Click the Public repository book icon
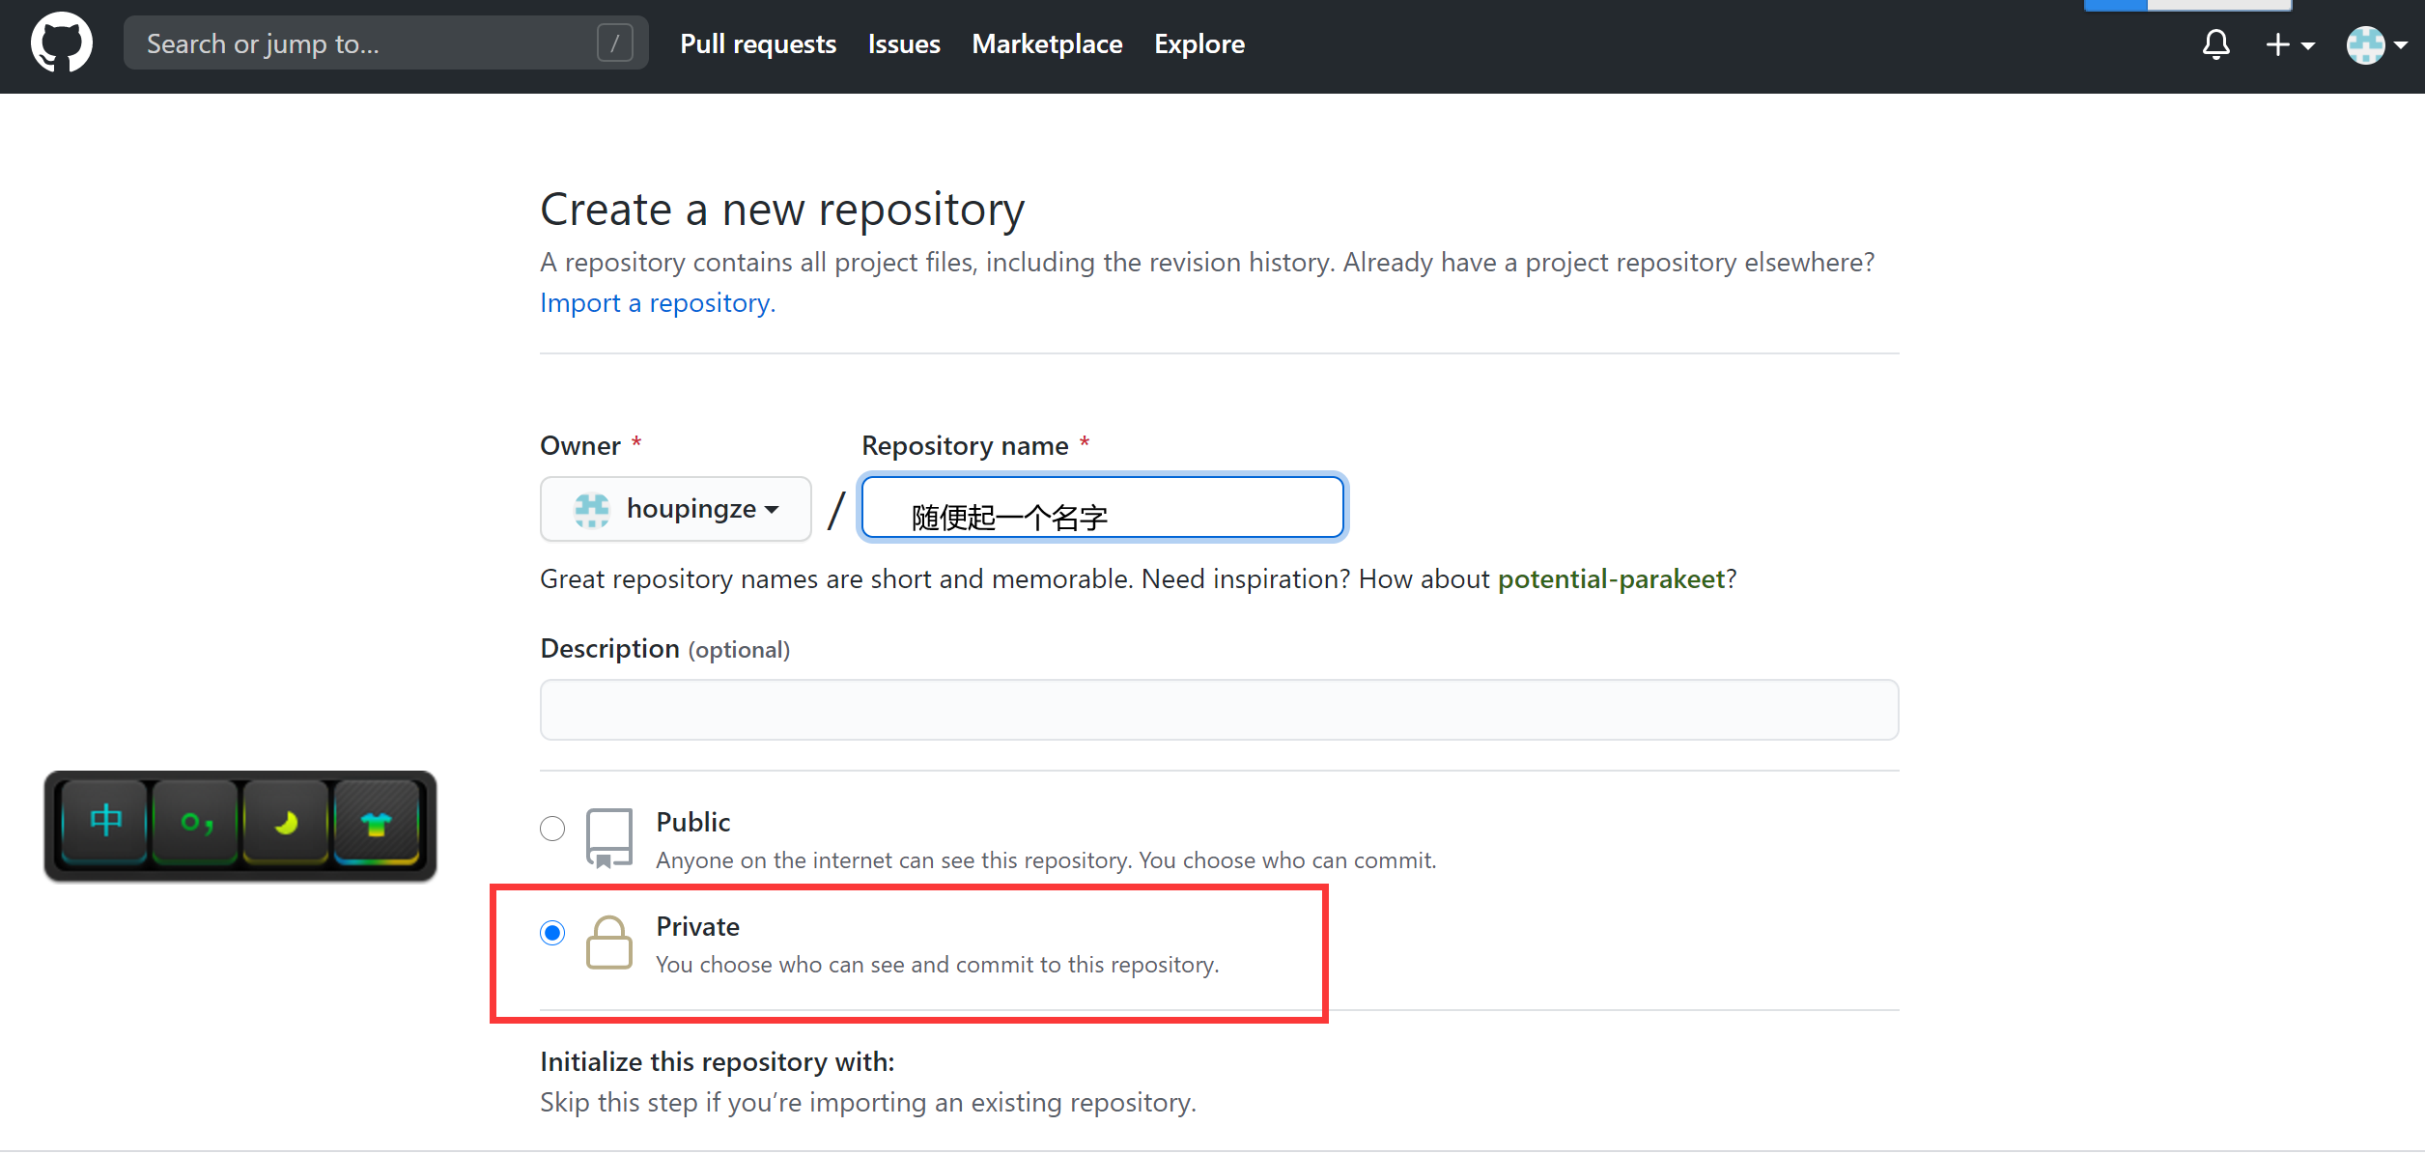This screenshot has height=1154, width=2425. (608, 837)
